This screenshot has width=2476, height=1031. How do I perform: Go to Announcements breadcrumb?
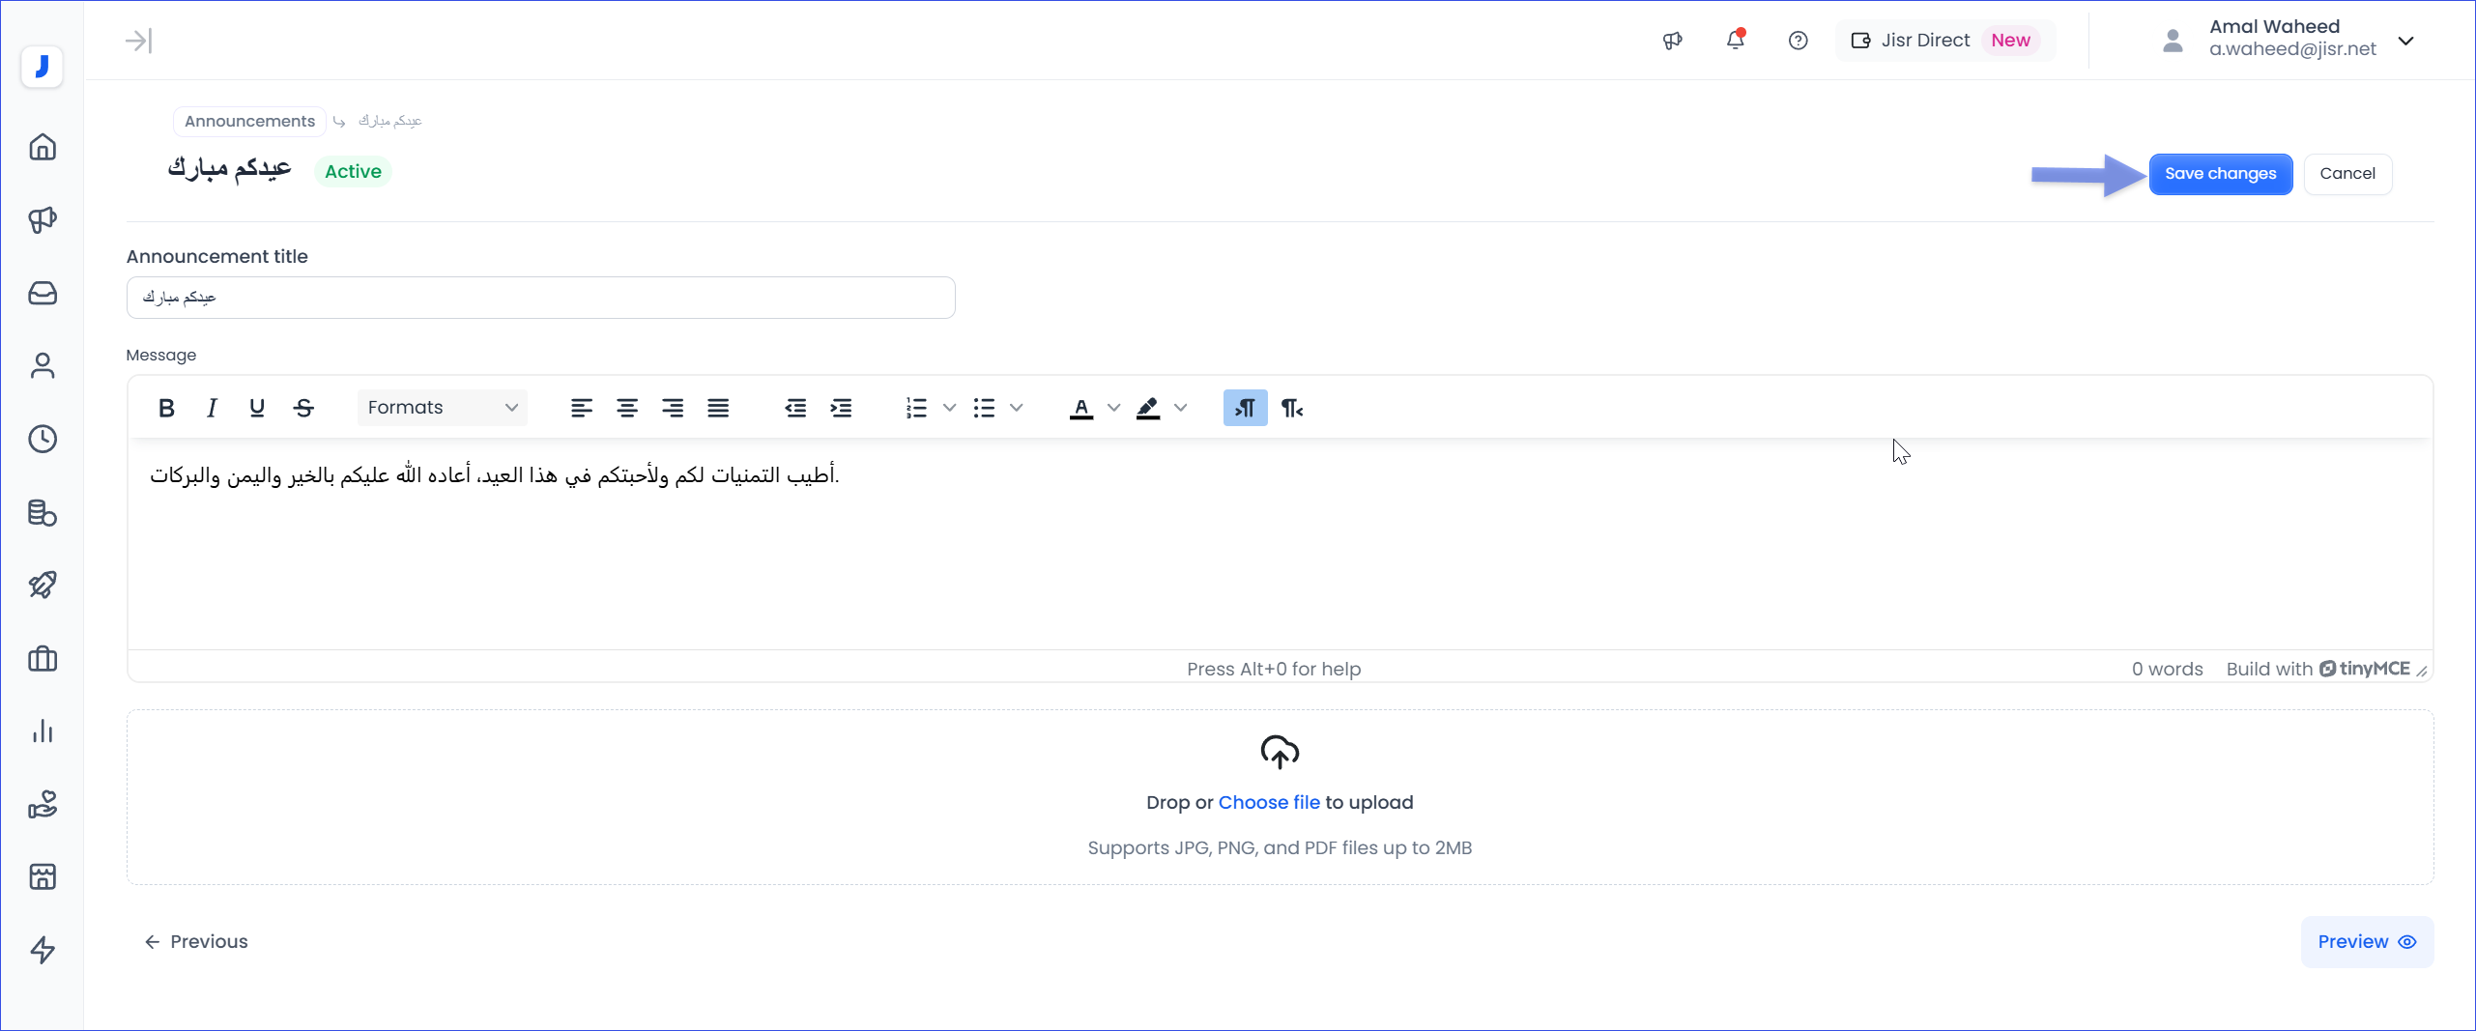[x=249, y=121]
